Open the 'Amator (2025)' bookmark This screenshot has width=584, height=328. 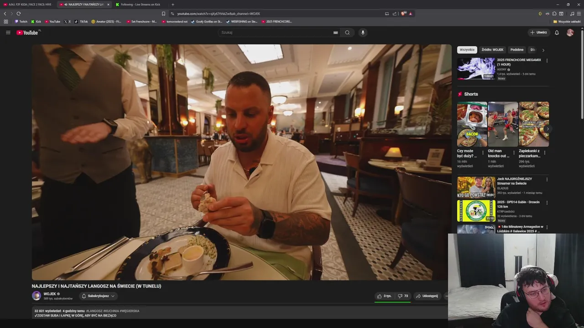point(106,21)
